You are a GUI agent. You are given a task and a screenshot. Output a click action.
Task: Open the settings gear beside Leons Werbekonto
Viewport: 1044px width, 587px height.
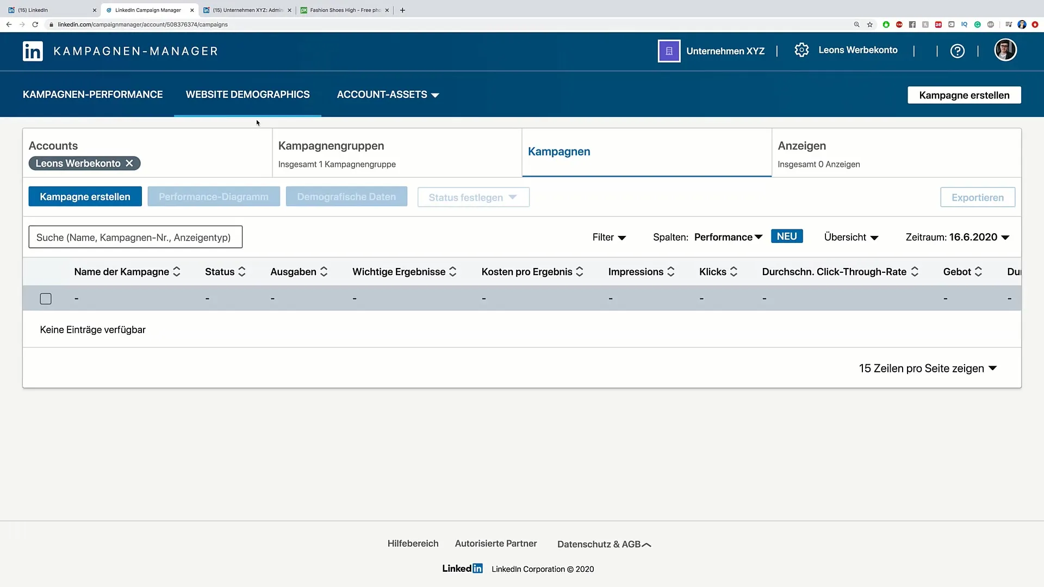(x=801, y=50)
